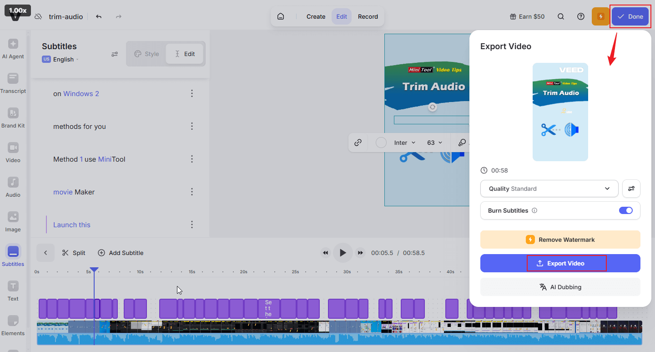The width and height of the screenshot is (655, 352).
Task: Click the Remove Watermark button
Action: click(x=560, y=240)
